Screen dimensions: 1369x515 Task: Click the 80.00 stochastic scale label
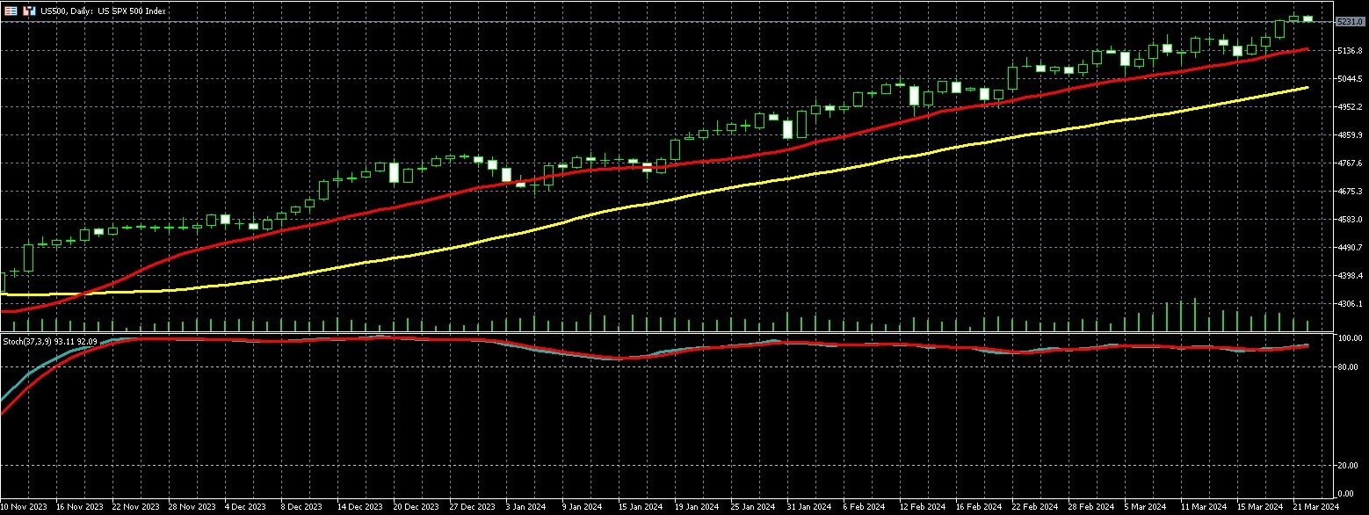point(1349,367)
